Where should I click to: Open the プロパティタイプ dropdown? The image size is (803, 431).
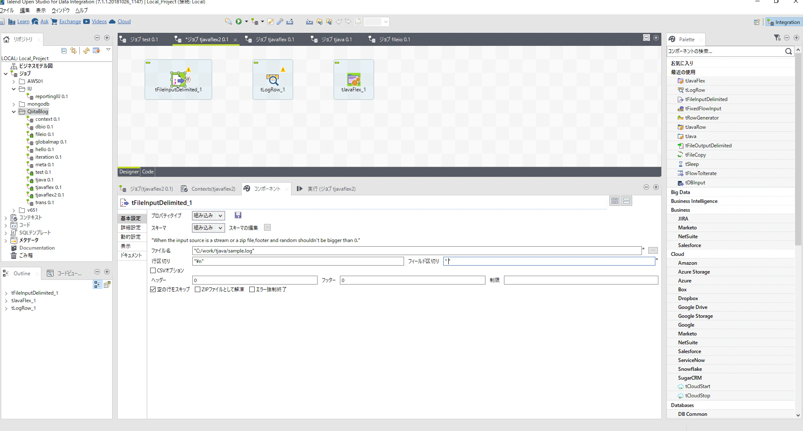point(208,215)
